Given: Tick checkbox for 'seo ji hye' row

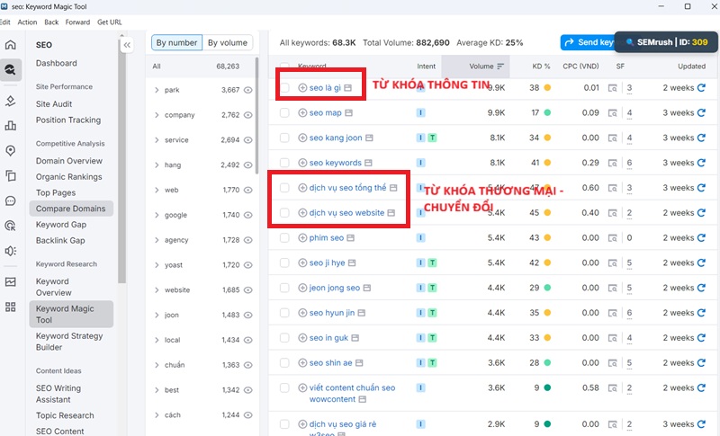Looking at the screenshot, I should coord(284,262).
